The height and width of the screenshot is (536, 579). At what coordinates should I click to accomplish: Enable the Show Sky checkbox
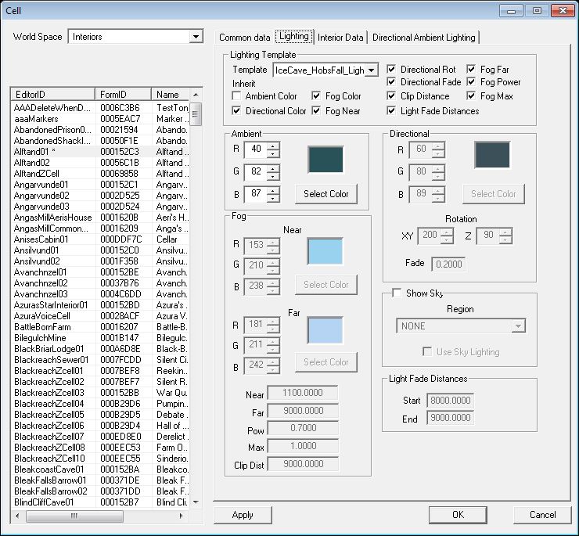[x=397, y=293]
